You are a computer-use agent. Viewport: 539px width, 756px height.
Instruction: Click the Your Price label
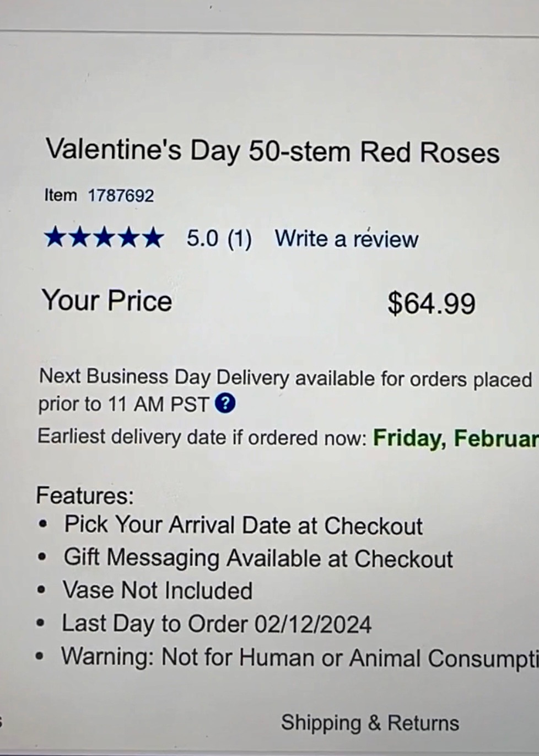[107, 301]
